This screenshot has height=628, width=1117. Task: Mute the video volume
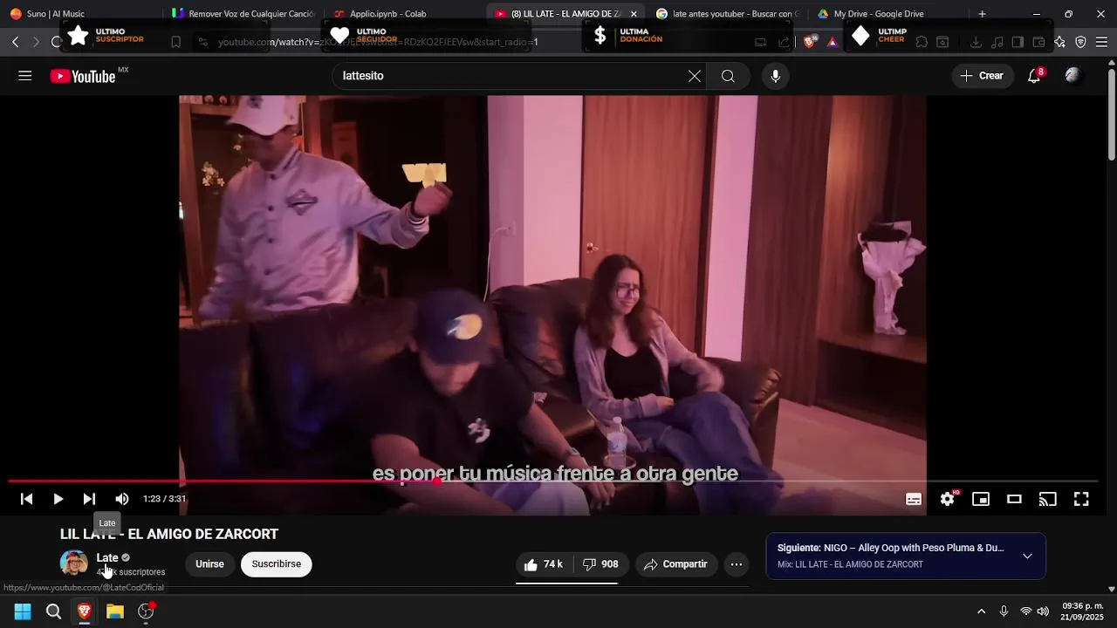(122, 499)
